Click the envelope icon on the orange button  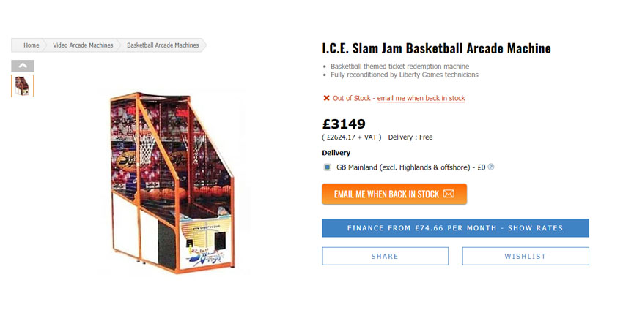449,194
